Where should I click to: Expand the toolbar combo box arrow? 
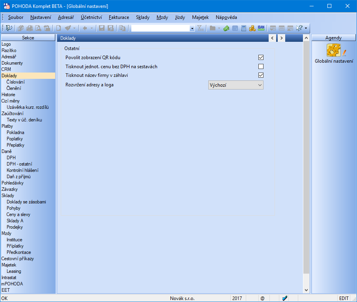(x=192, y=28)
